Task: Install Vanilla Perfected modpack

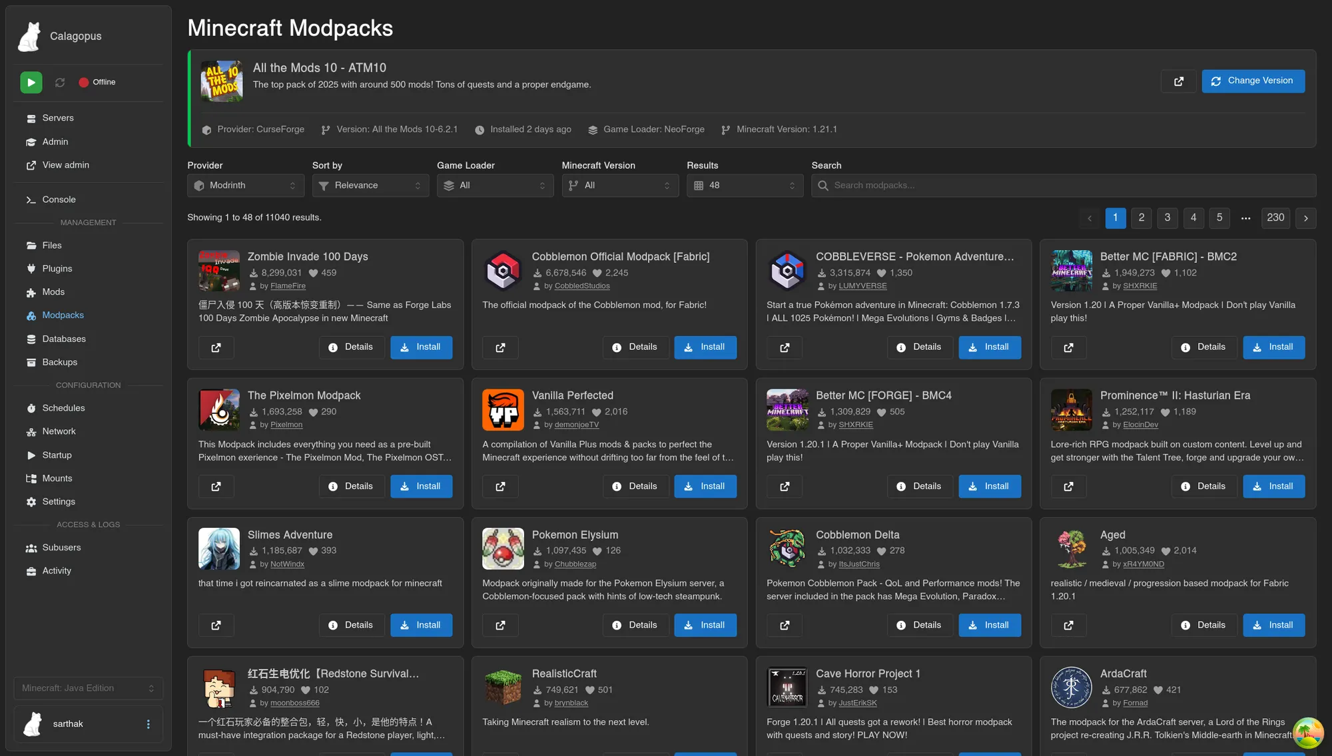Action: (705, 486)
